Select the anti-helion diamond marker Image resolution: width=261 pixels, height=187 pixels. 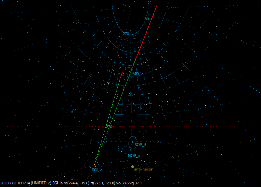tap(132, 167)
